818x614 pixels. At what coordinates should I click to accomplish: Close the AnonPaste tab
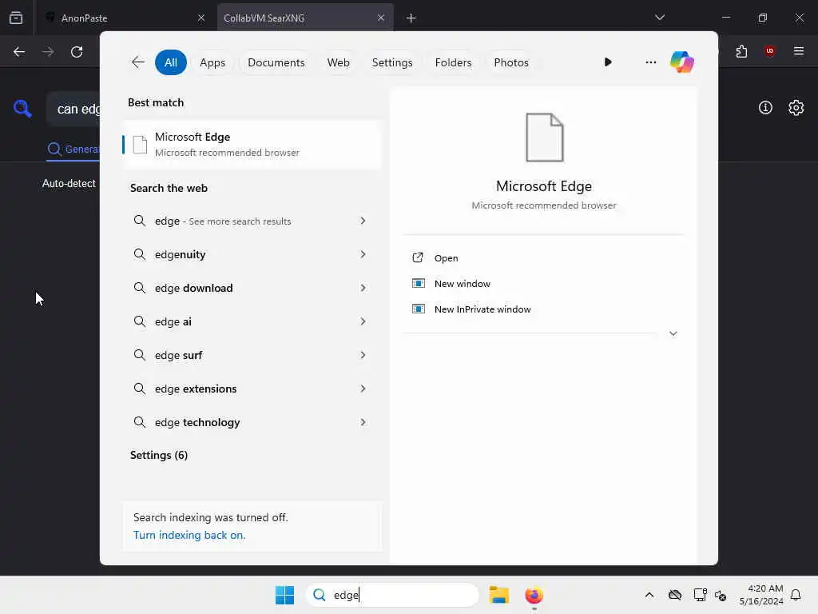pos(201,18)
